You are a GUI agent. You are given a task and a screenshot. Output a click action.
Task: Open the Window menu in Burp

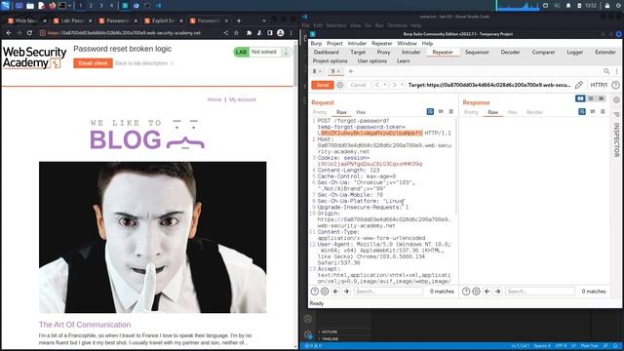pyautogui.click(x=407, y=43)
